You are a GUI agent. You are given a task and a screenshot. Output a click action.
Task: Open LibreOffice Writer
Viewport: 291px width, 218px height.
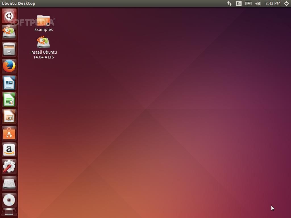(9, 83)
